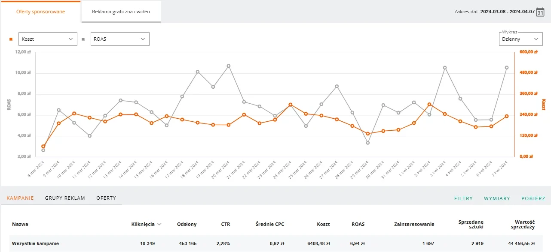This screenshot has width=551, height=252.
Task: Click the 6408,48 zł cost value
Action: point(318,243)
